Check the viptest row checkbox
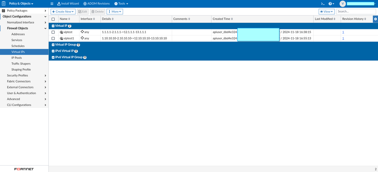This screenshot has width=378, height=172. coord(53,32)
